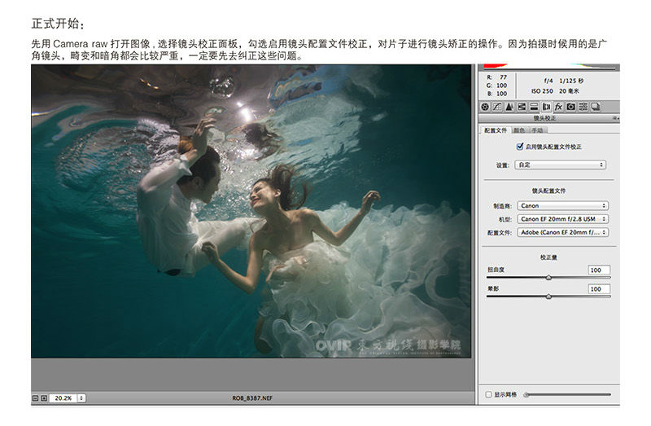Open the Presets panel icon
The image size is (651, 426).
[x=583, y=107]
